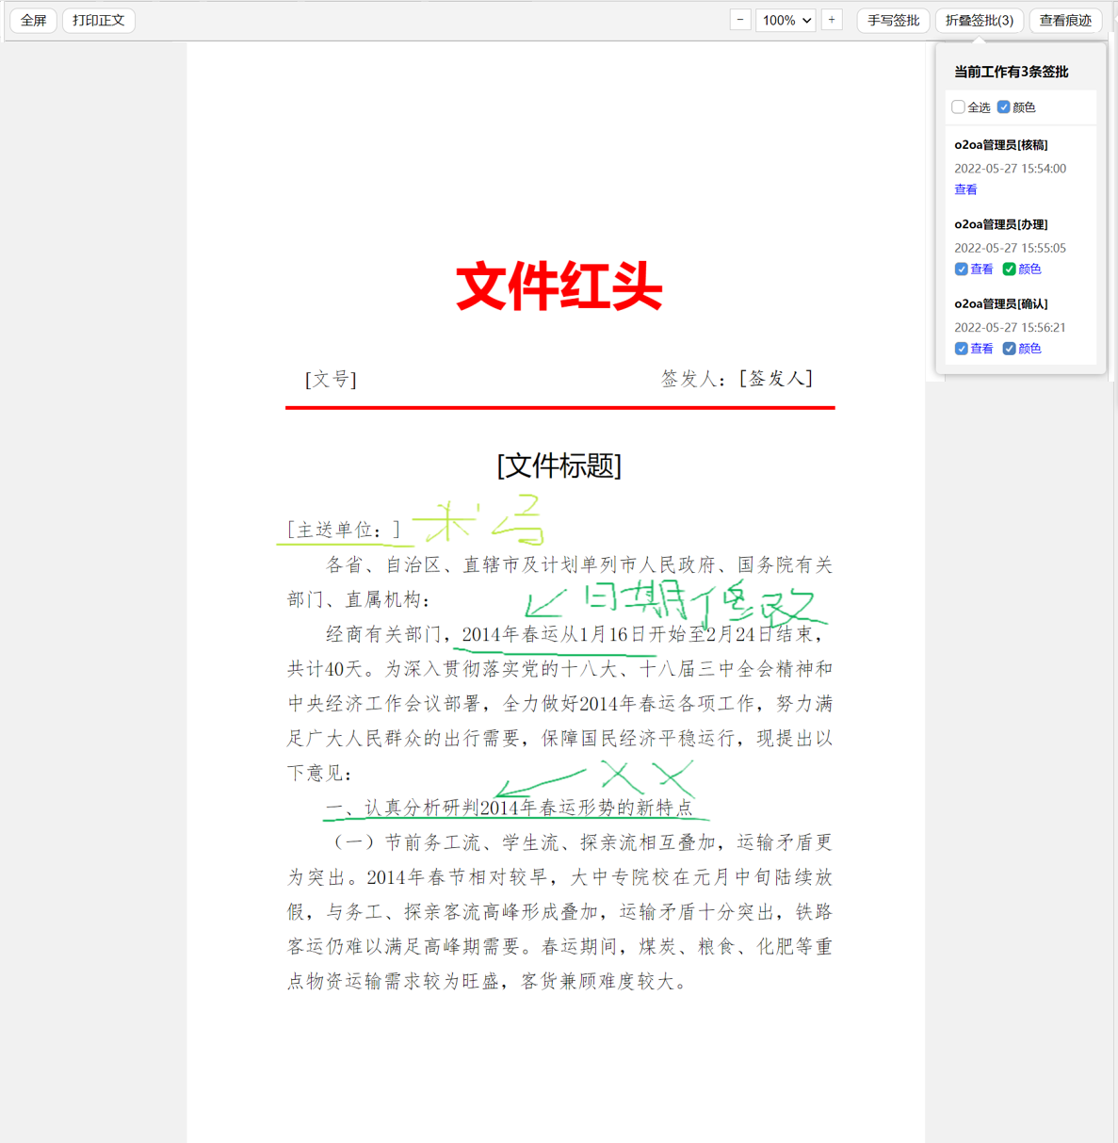Uncheck 查看 checkbox for the 确认 annotation
Image resolution: width=1118 pixels, height=1143 pixels.
tap(962, 349)
